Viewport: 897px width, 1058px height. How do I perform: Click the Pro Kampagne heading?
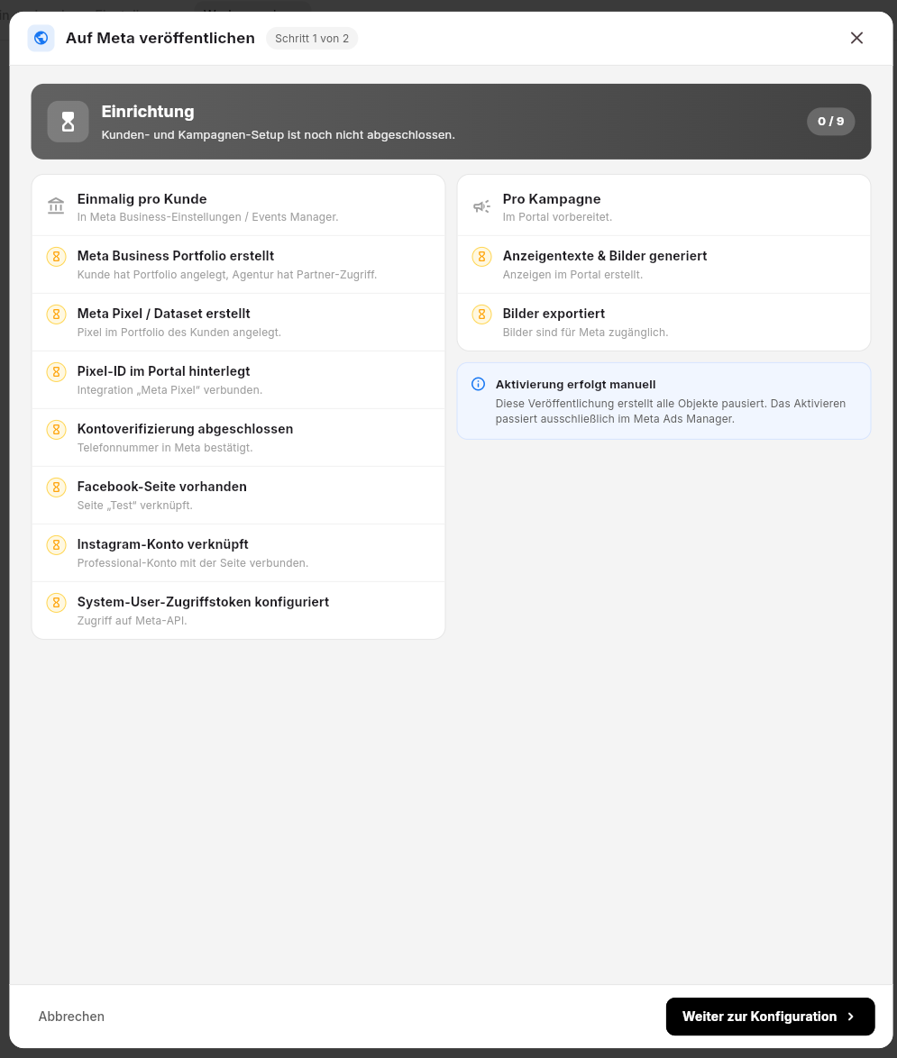point(552,199)
